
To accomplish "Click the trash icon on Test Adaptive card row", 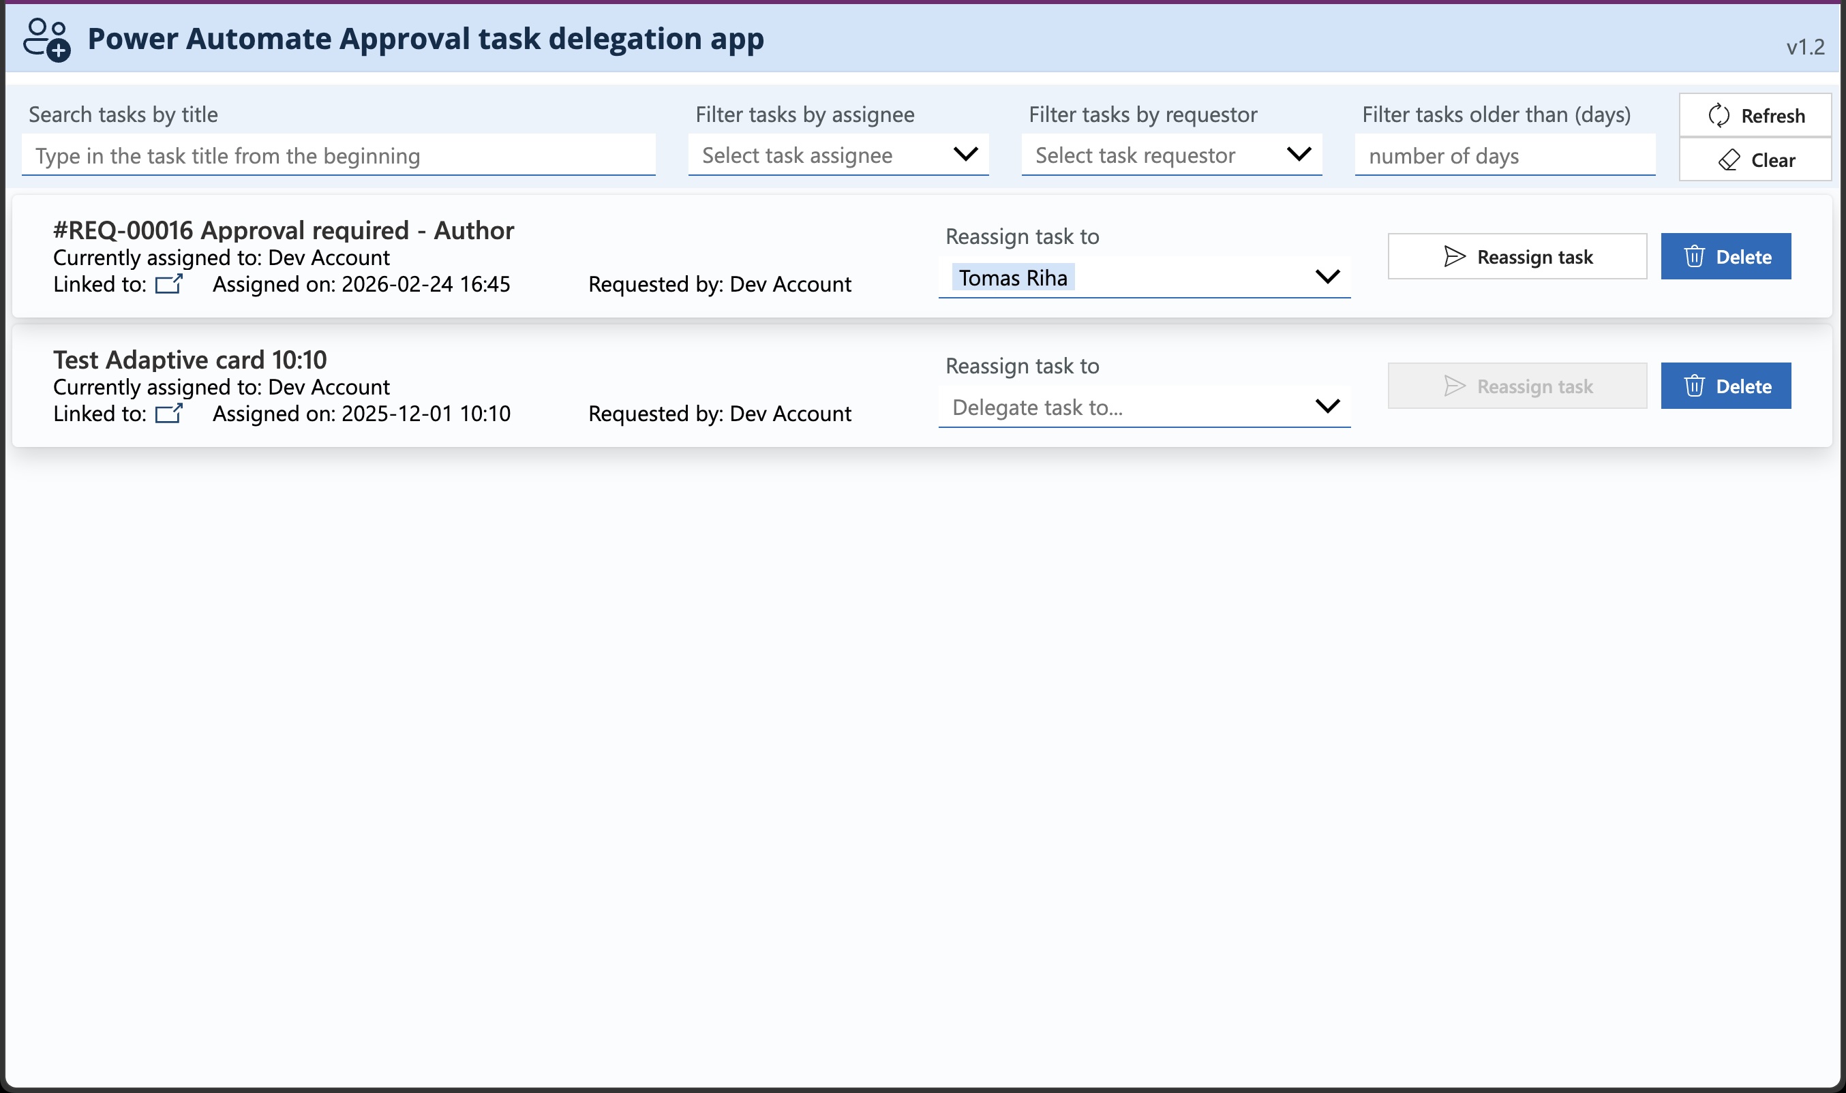I will [x=1695, y=385].
